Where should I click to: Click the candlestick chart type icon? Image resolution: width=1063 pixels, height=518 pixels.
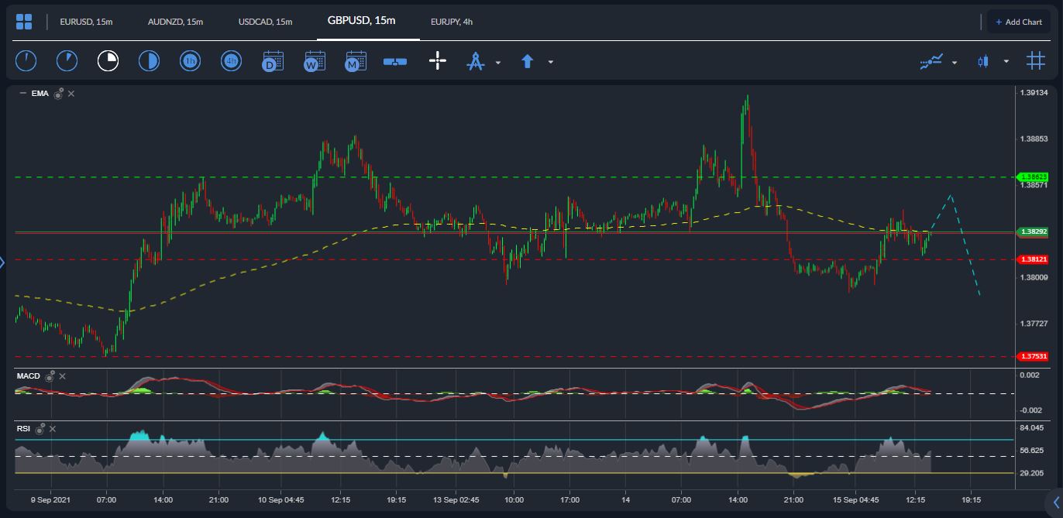(983, 61)
